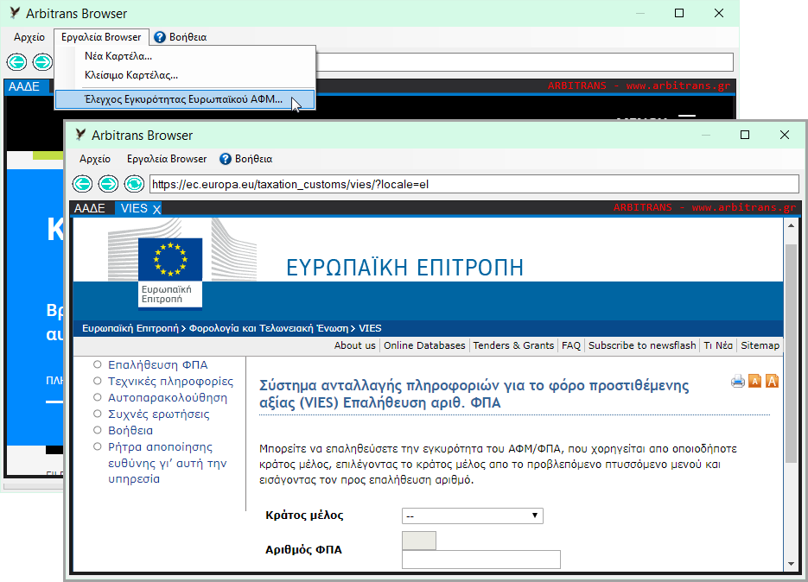Click the Επαλήθευση ΦΠΑ sidebar link

click(x=157, y=364)
